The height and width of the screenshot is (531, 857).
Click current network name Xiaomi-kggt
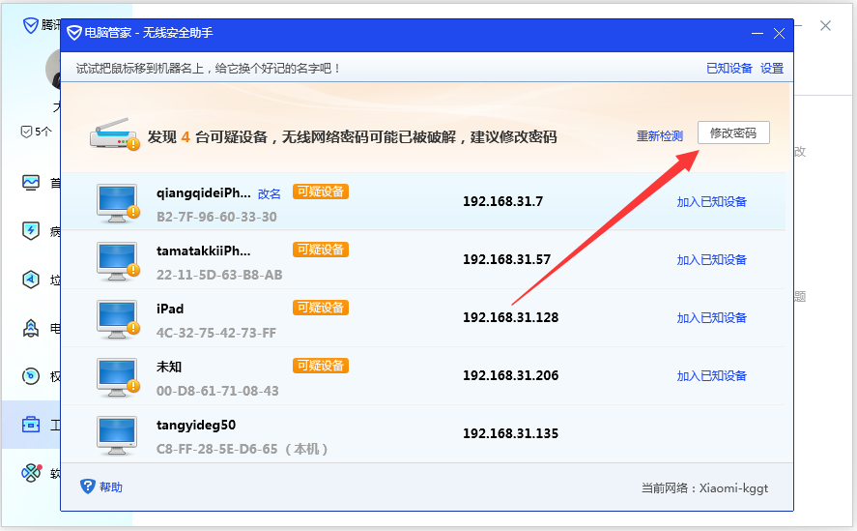coord(733,488)
